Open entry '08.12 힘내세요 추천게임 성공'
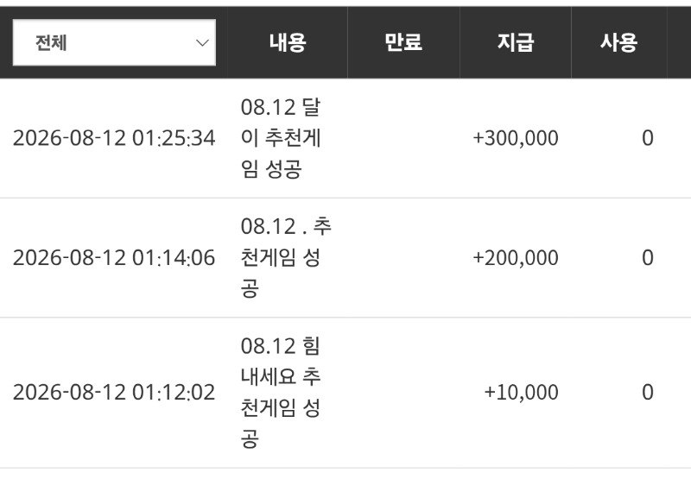This screenshot has width=691, height=479. tap(281, 393)
